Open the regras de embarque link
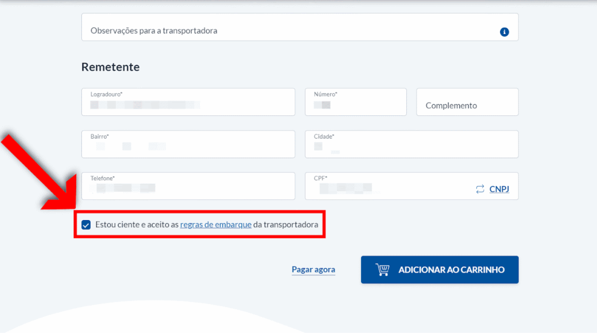This screenshot has height=336, width=597. [x=216, y=224]
